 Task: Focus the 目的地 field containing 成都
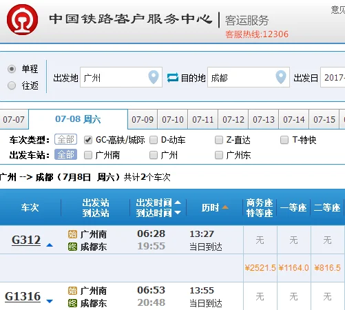click(x=249, y=77)
